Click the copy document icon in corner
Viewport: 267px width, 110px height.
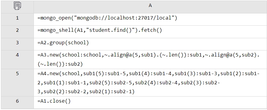click(18, 6)
